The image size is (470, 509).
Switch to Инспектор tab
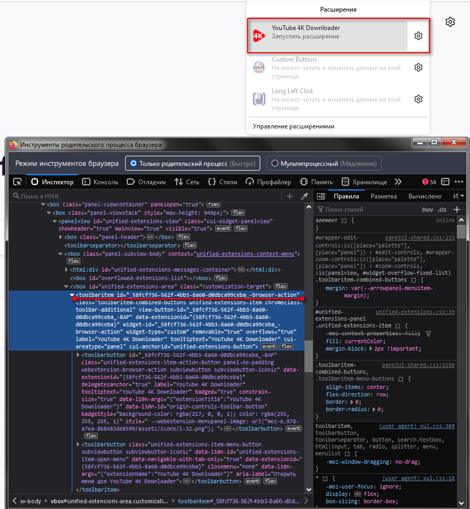coord(52,182)
